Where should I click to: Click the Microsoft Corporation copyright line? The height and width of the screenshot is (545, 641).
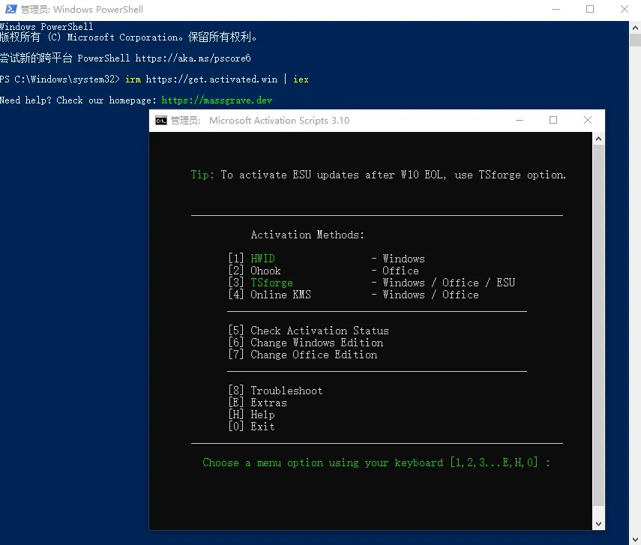click(128, 37)
